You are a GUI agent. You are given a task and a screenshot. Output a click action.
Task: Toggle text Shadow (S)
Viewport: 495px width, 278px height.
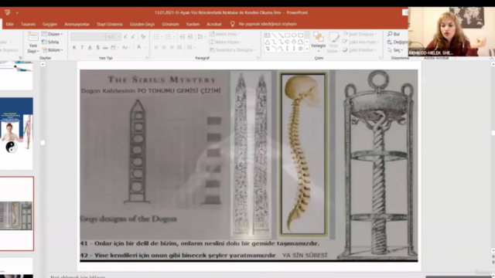click(98, 48)
